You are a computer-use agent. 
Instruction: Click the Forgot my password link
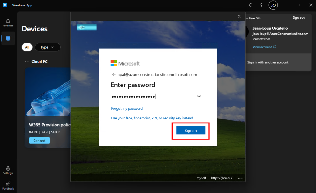click(x=127, y=108)
